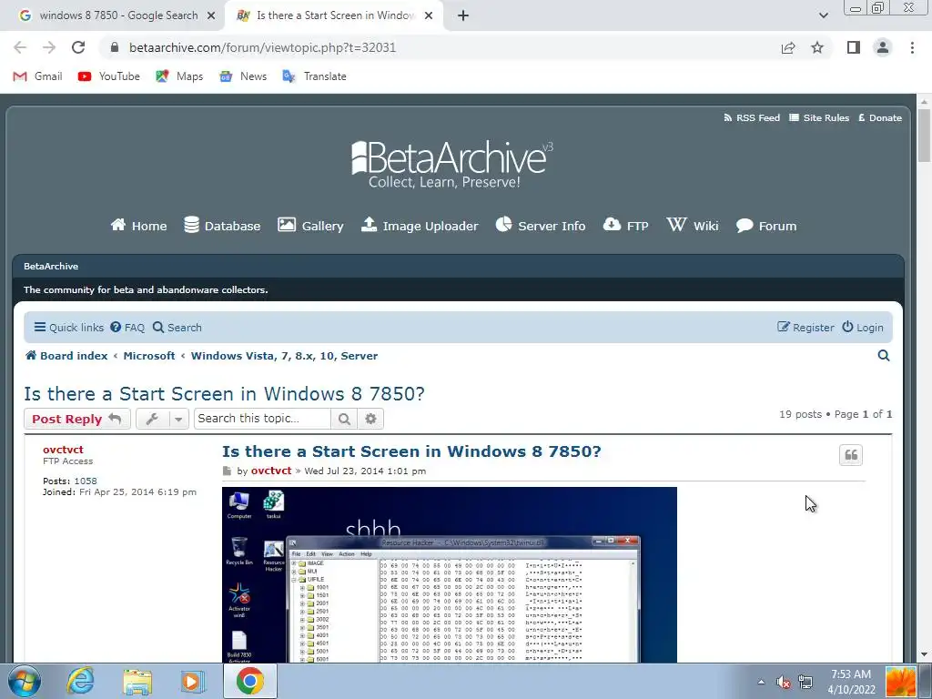This screenshot has height=699, width=932.
Task: Click the page vertical scrollbar thumb
Action: click(924, 136)
